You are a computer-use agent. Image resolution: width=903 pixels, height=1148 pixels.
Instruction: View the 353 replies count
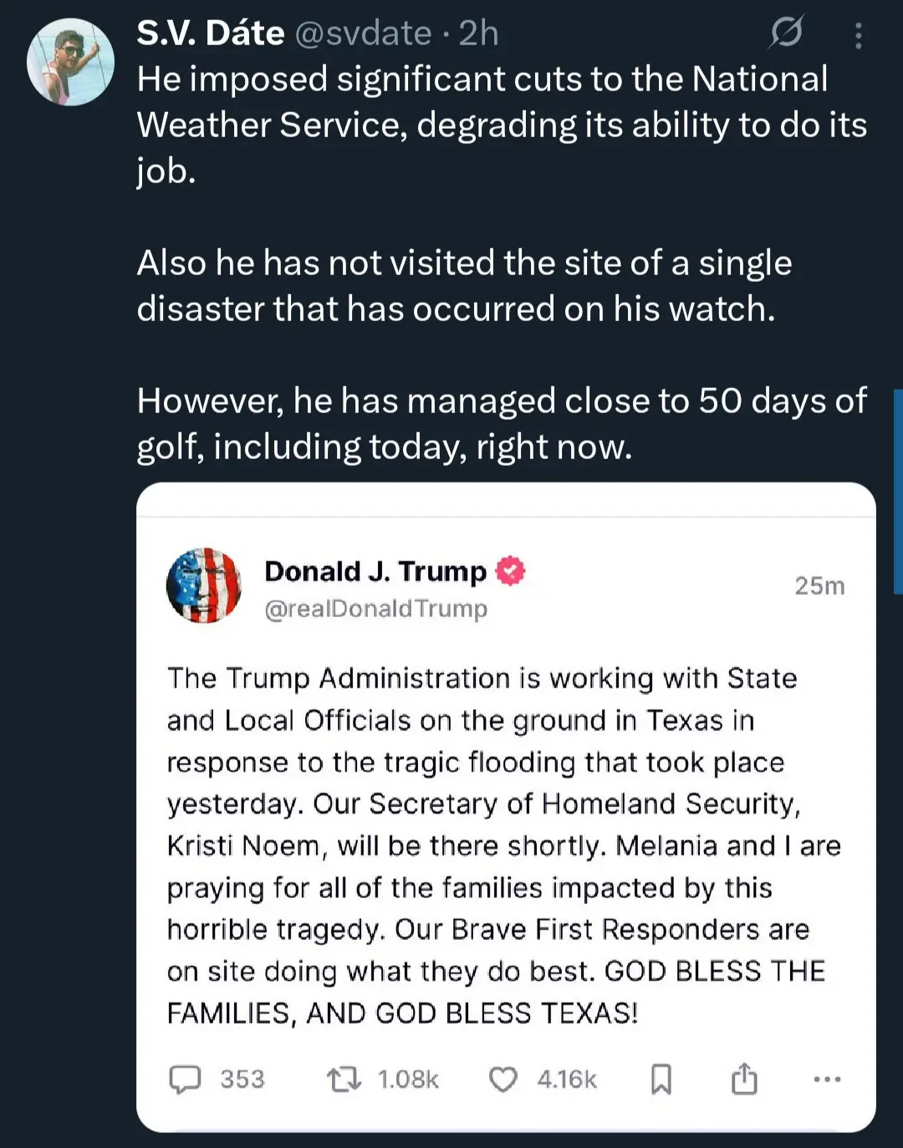tap(242, 1079)
